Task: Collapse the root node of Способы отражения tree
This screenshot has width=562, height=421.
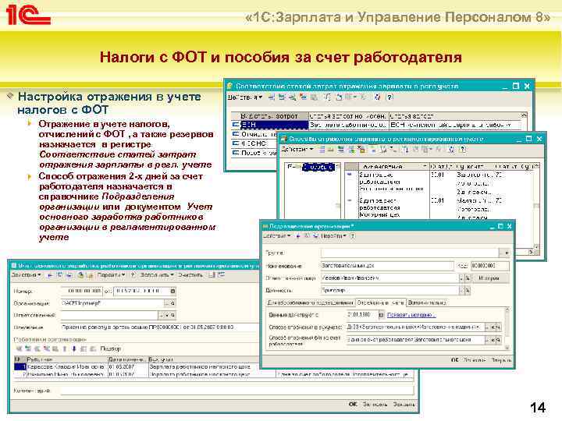Action: (290, 167)
